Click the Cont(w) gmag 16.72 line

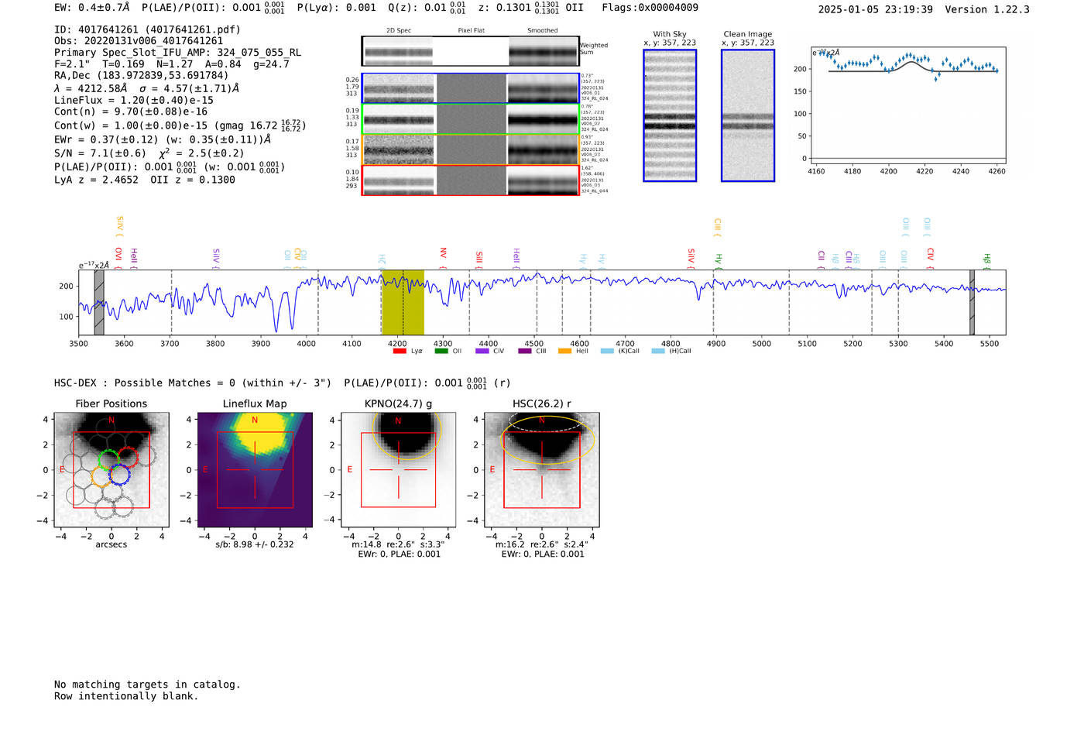pyautogui.click(x=180, y=125)
